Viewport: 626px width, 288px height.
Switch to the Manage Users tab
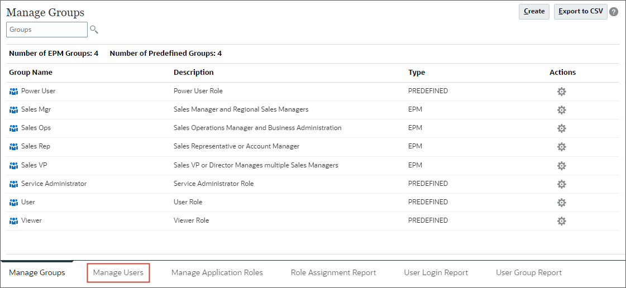coord(118,273)
